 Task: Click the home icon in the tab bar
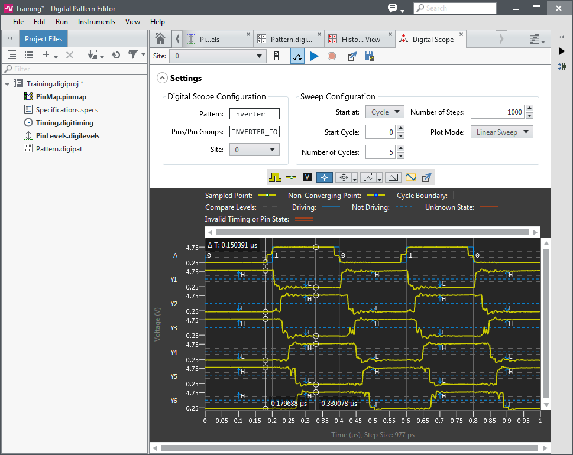pos(160,39)
